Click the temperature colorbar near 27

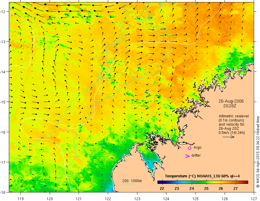pyautogui.click(x=236, y=182)
